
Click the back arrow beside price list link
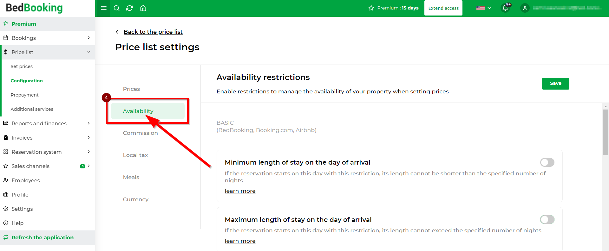coord(118,32)
